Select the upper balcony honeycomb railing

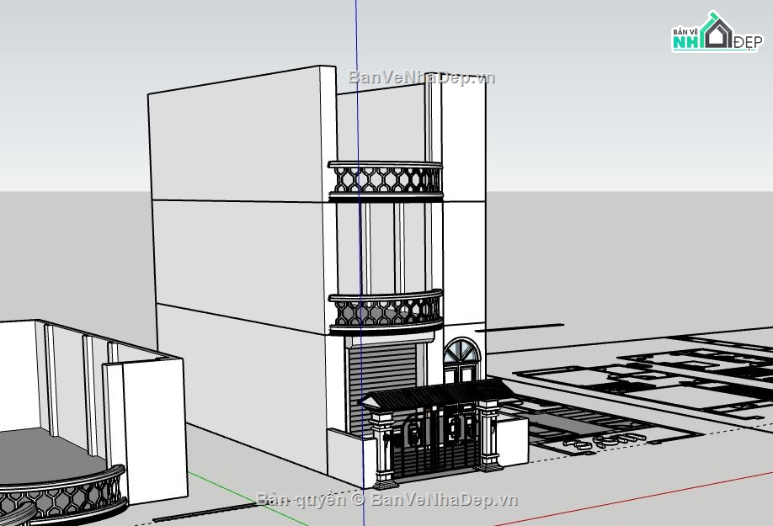click(x=386, y=179)
